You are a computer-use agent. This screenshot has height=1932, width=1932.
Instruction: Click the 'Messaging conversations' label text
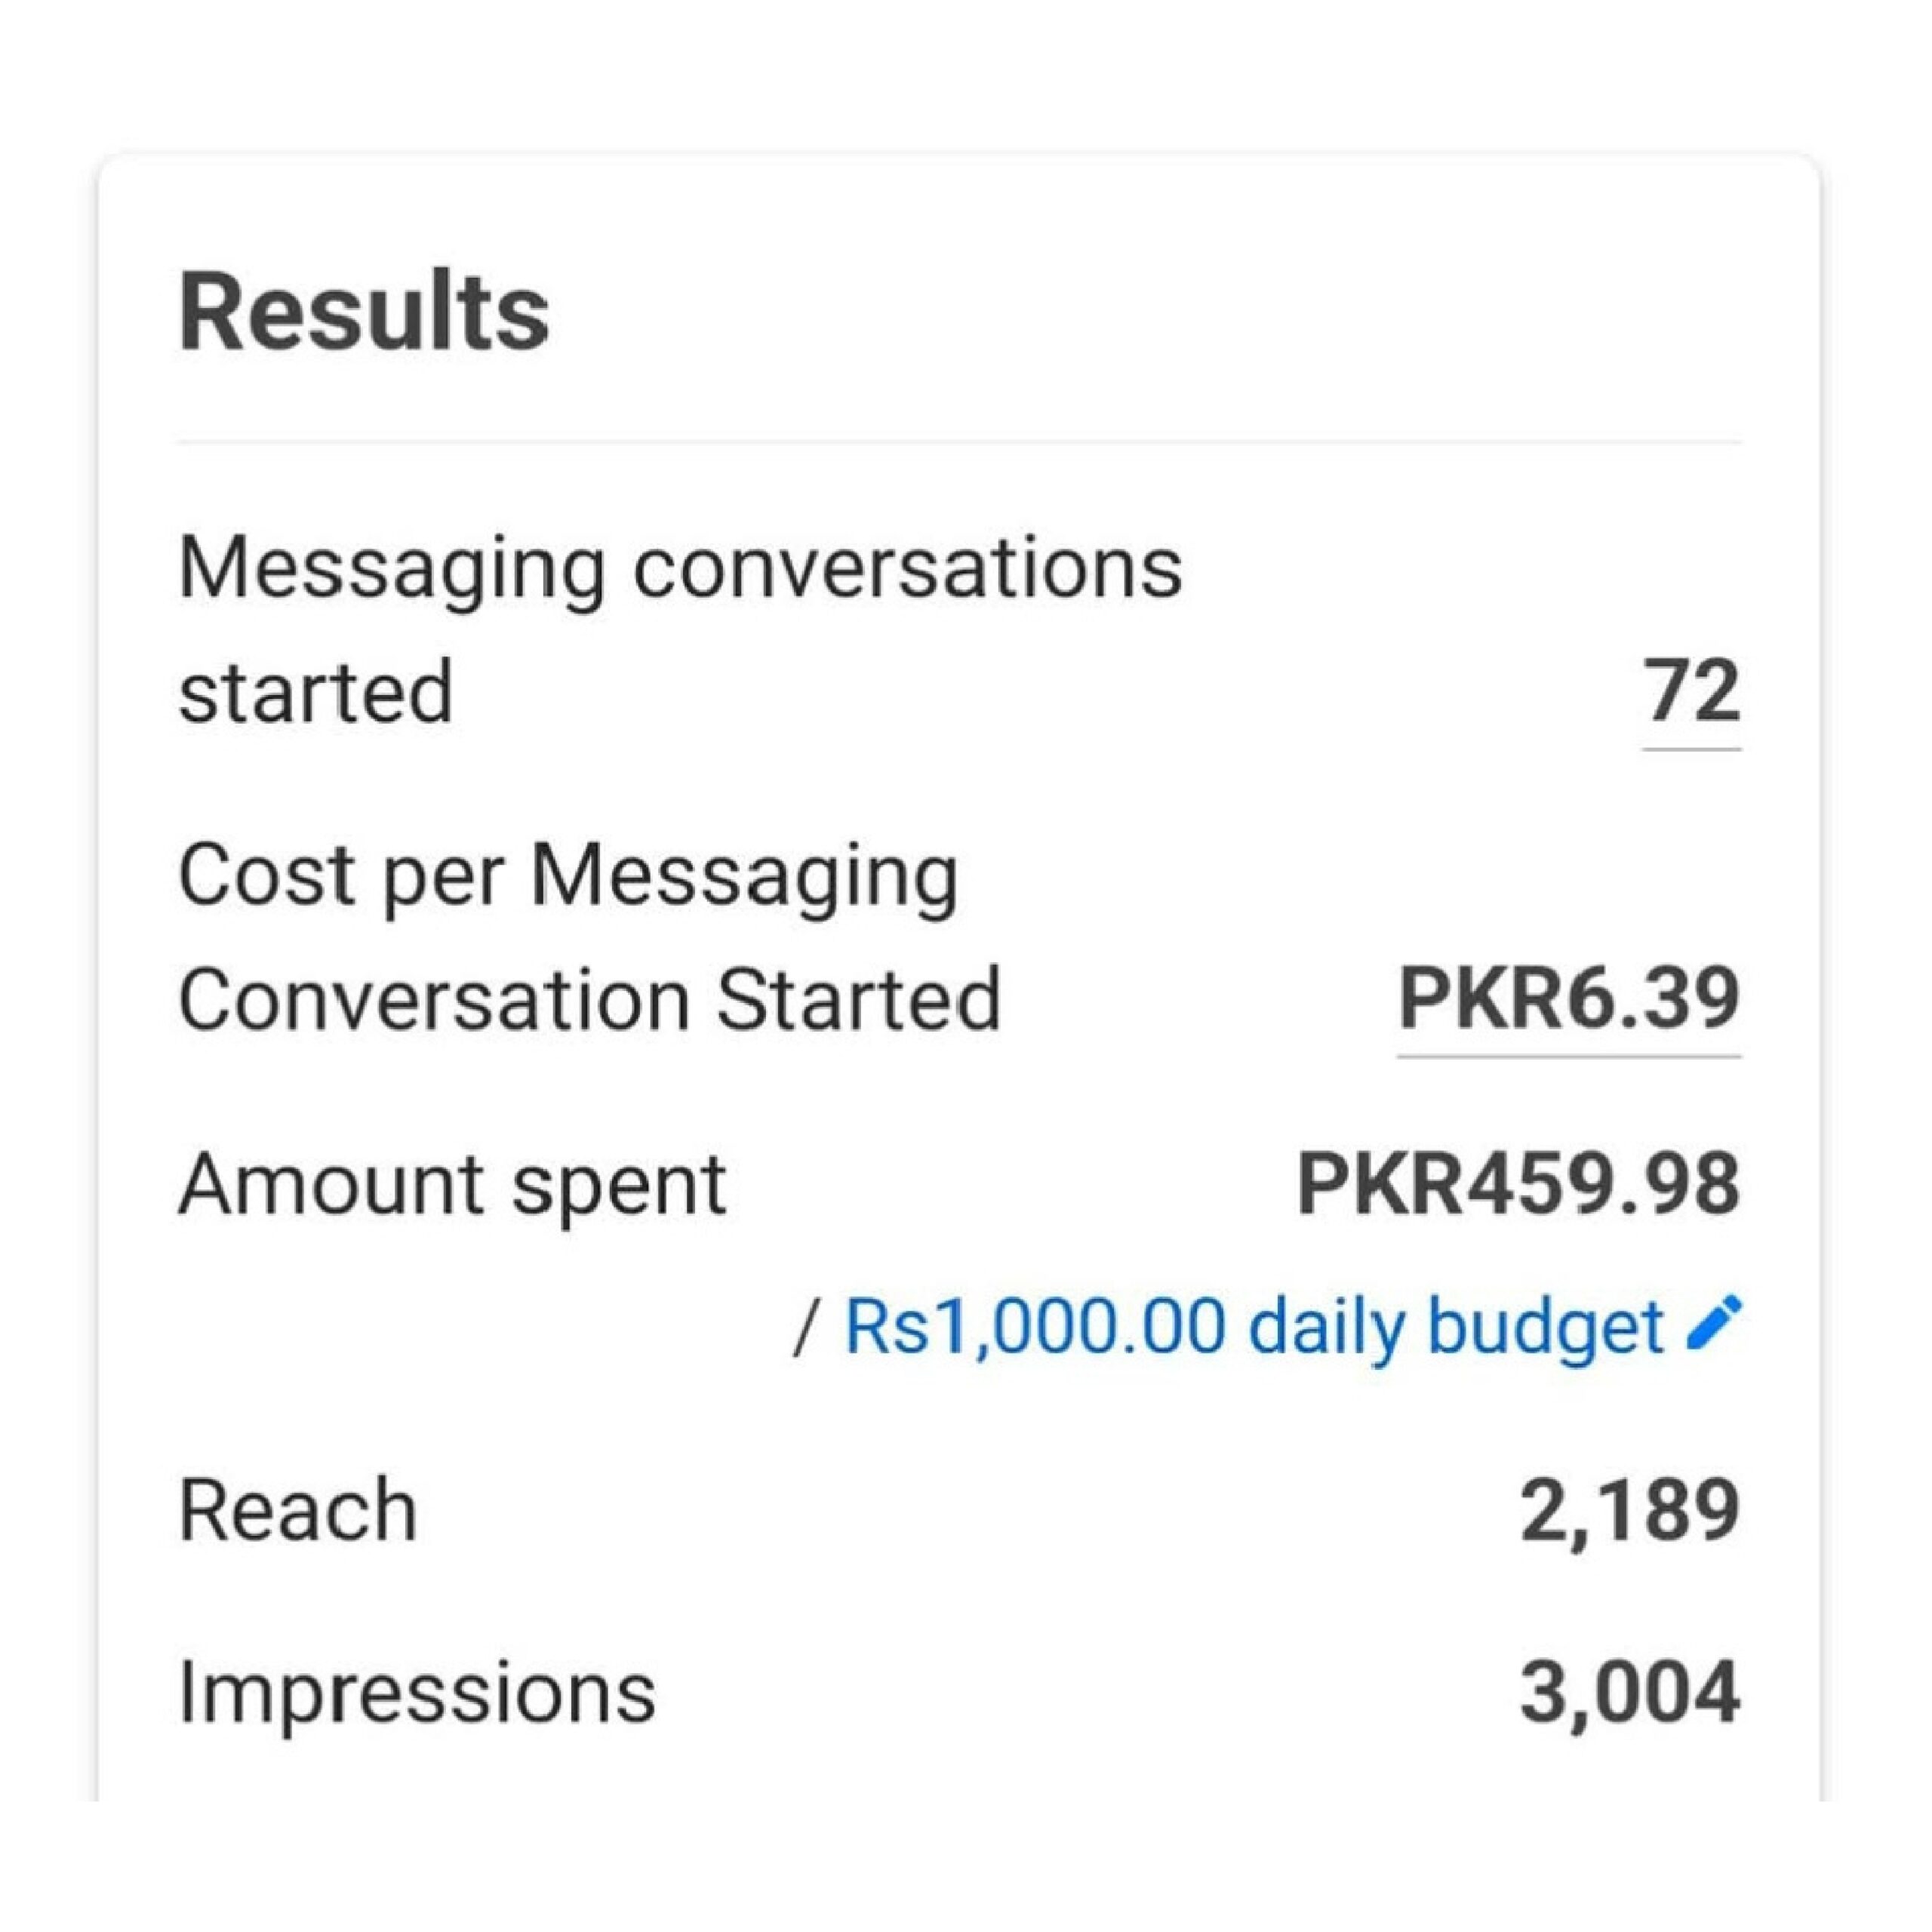[680, 568]
